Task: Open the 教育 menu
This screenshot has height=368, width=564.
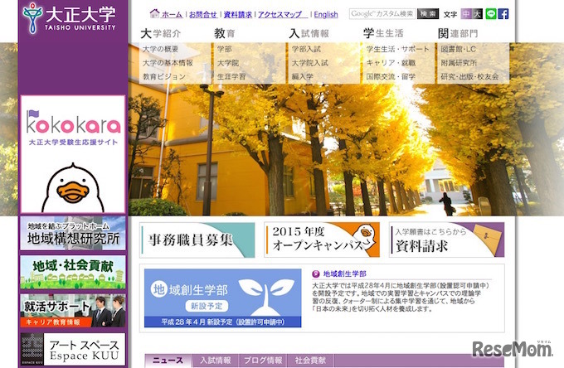Action: point(225,33)
